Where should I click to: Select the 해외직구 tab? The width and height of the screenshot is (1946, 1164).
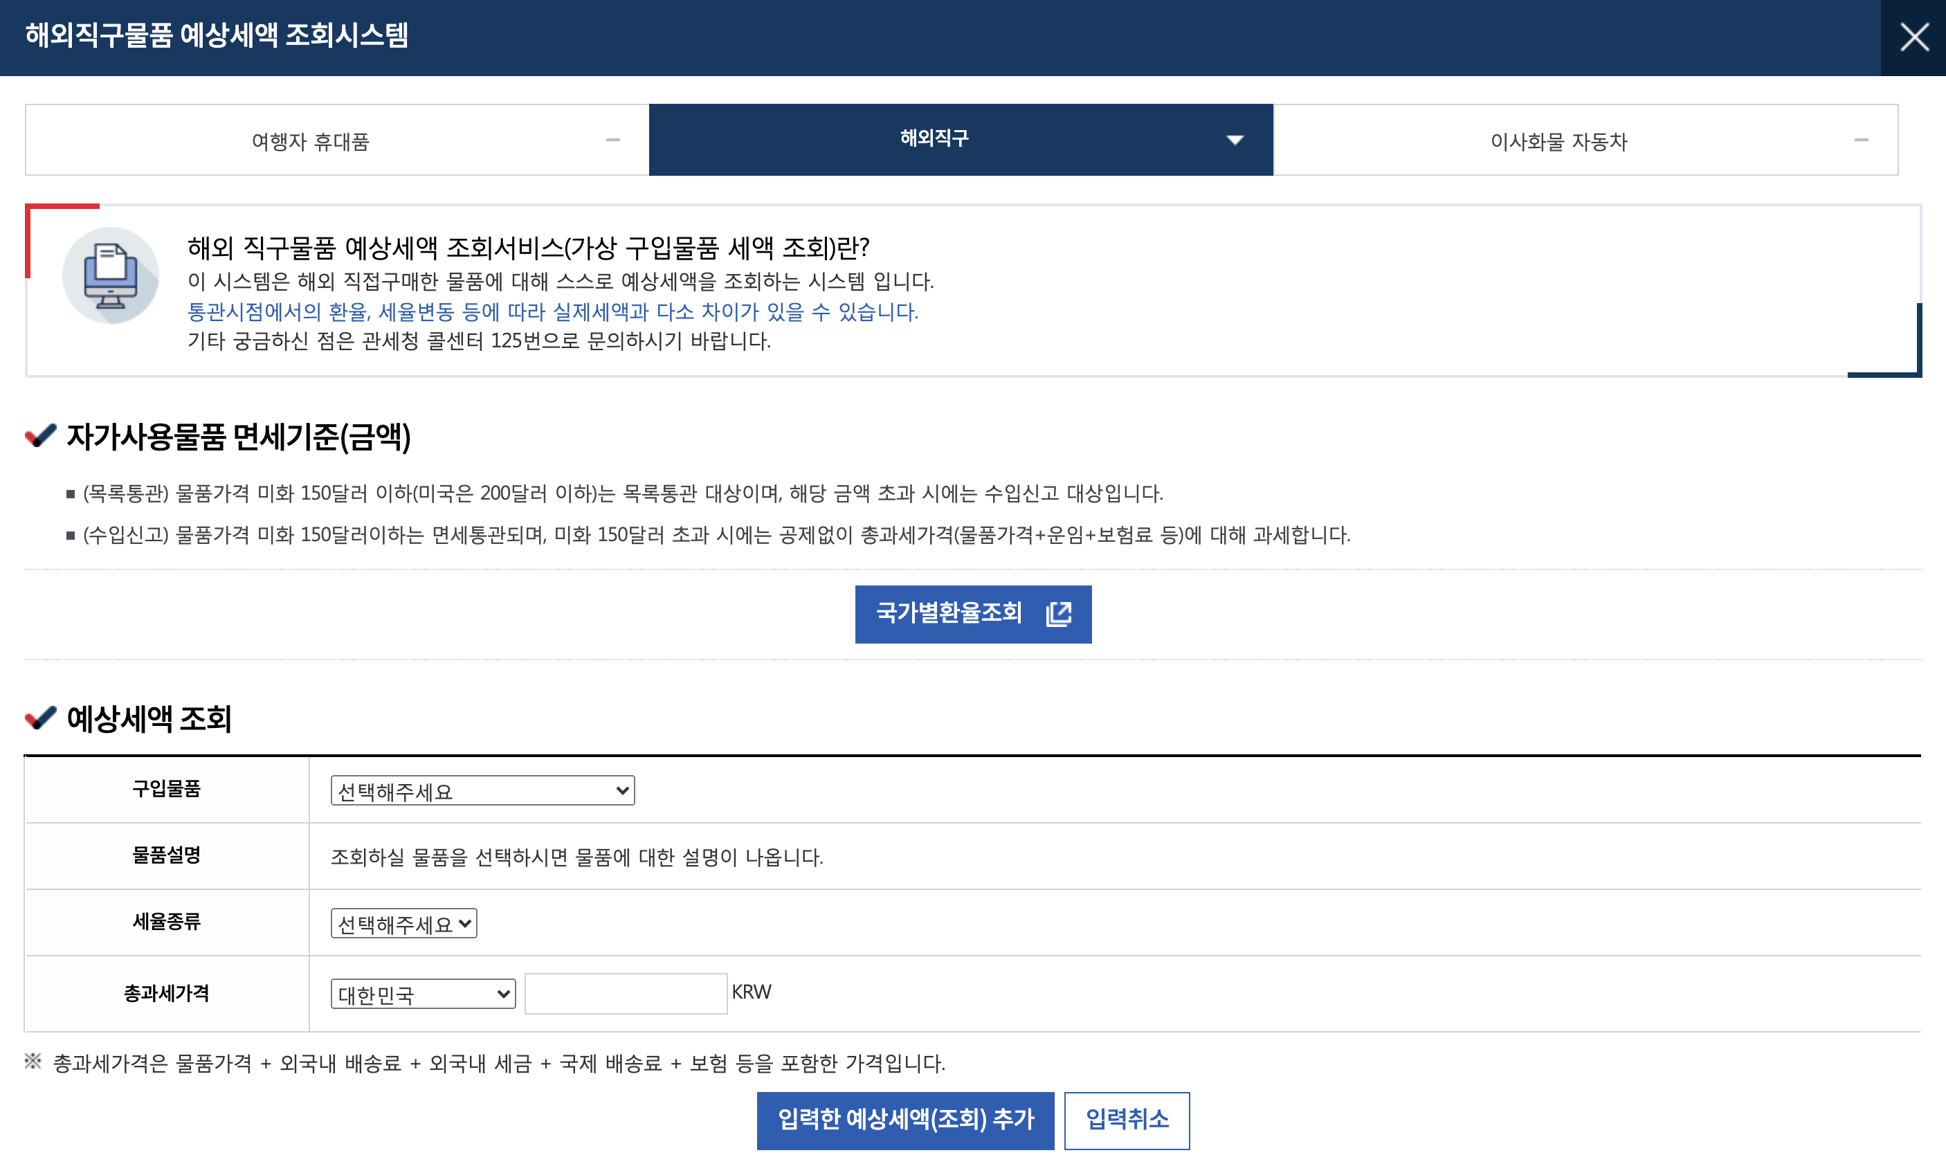coord(934,139)
